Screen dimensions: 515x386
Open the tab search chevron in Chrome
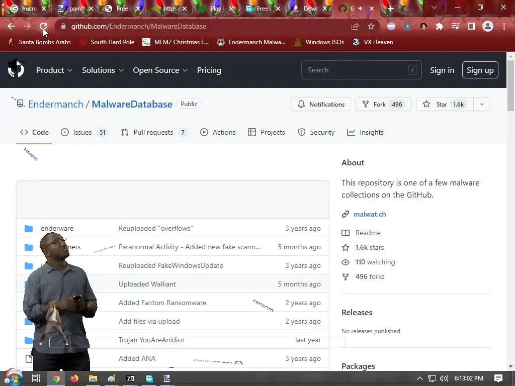click(x=434, y=7)
